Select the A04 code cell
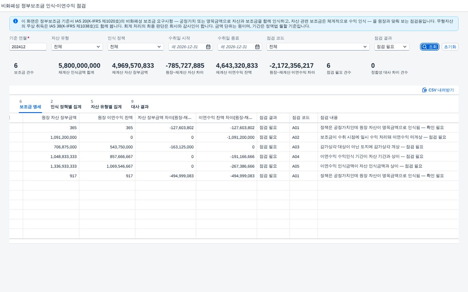 coord(304,157)
